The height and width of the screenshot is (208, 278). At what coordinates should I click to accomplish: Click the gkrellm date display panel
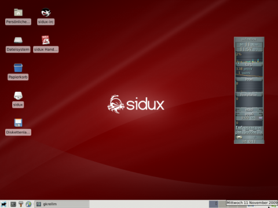(x=249, y=44)
